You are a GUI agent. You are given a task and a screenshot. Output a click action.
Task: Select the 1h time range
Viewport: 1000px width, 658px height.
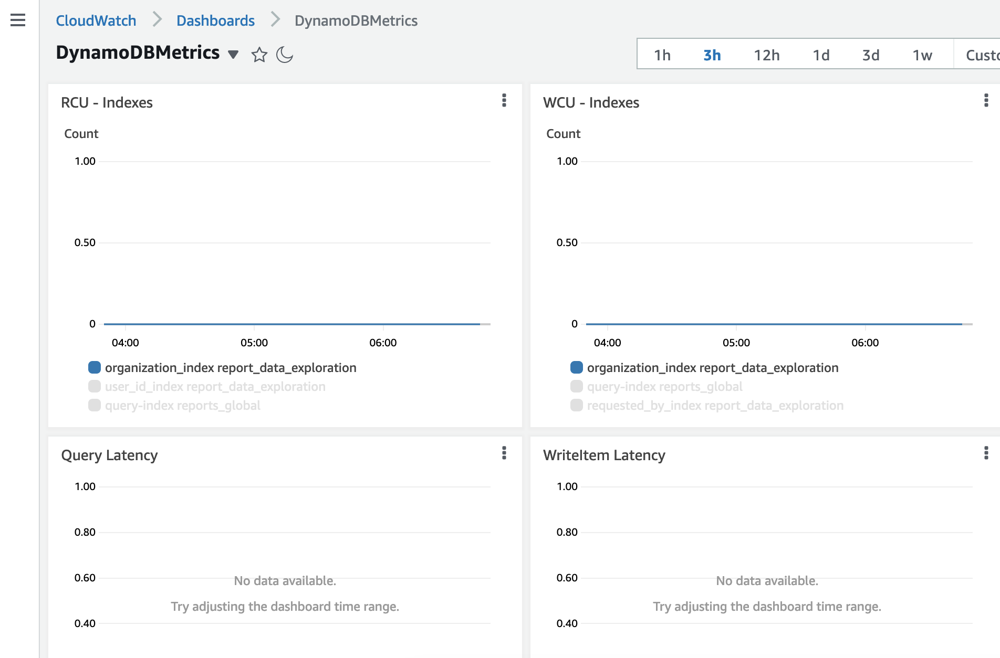(662, 55)
